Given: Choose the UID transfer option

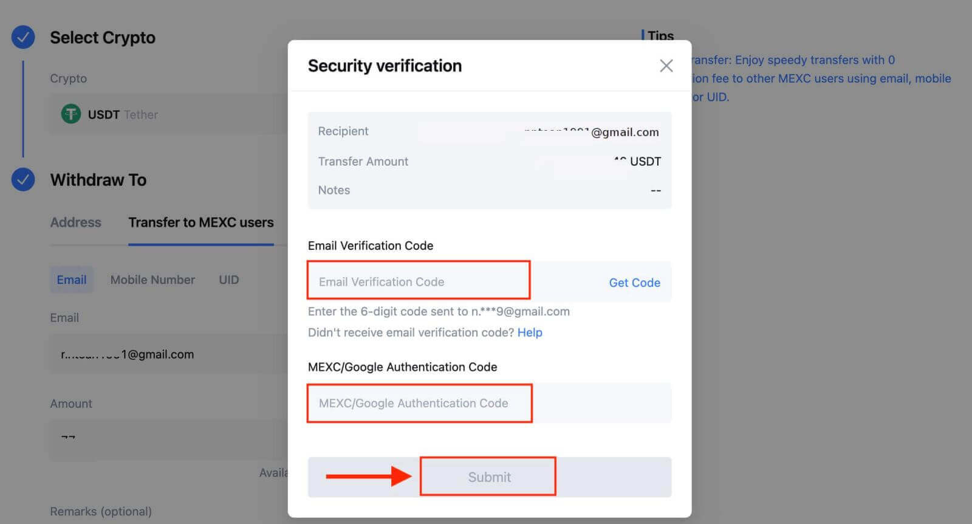Looking at the screenshot, I should [229, 280].
